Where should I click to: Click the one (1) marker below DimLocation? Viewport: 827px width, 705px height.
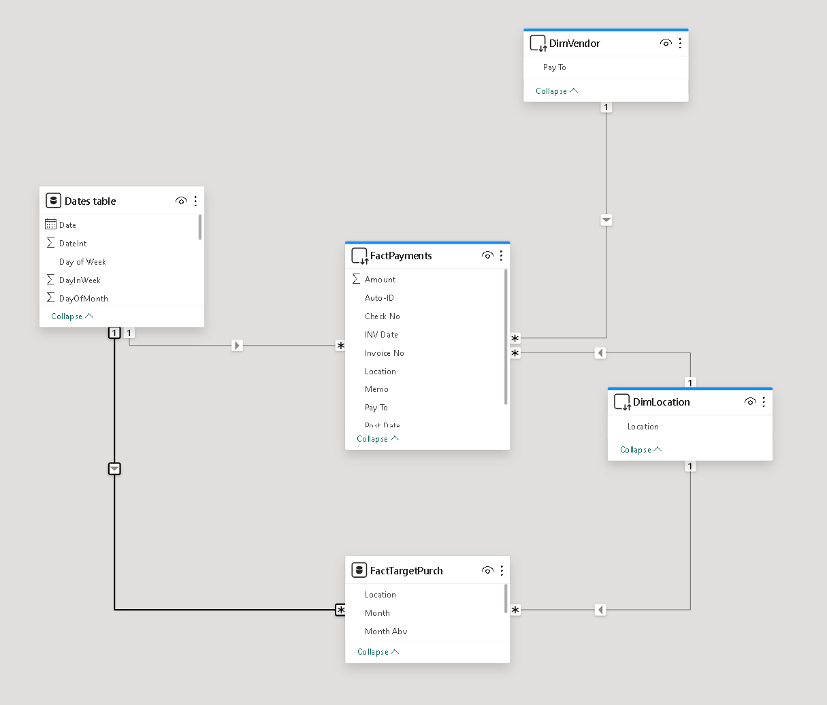coord(690,466)
